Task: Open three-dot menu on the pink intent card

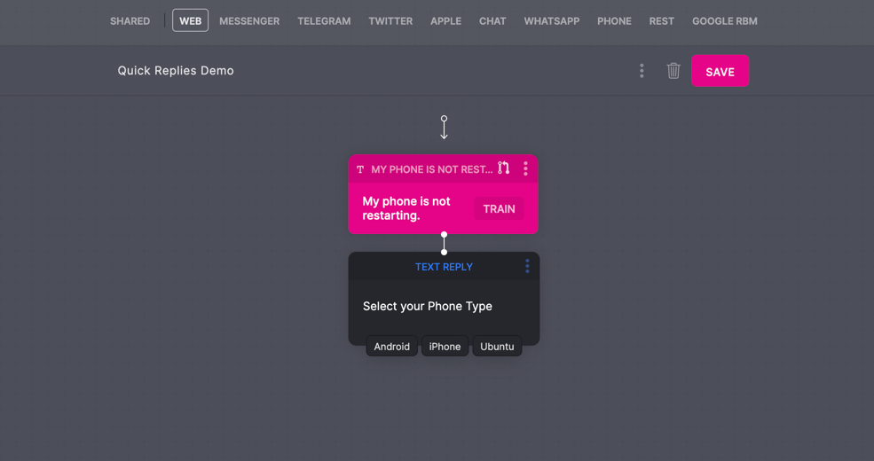Action: [x=525, y=168]
